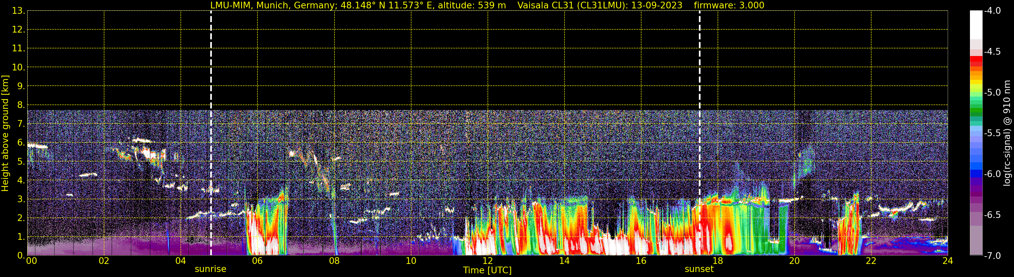This screenshot has width=1014, height=277.
Task: Click the time axis tick label '06'
Action: pos(257,261)
